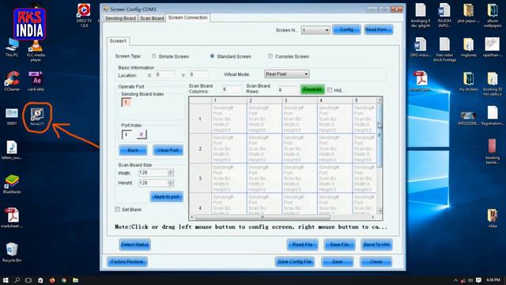Image resolution: width=506 pixels, height=285 pixels.
Task: Open the NovaLCT desktop shortcut
Action: 37,116
